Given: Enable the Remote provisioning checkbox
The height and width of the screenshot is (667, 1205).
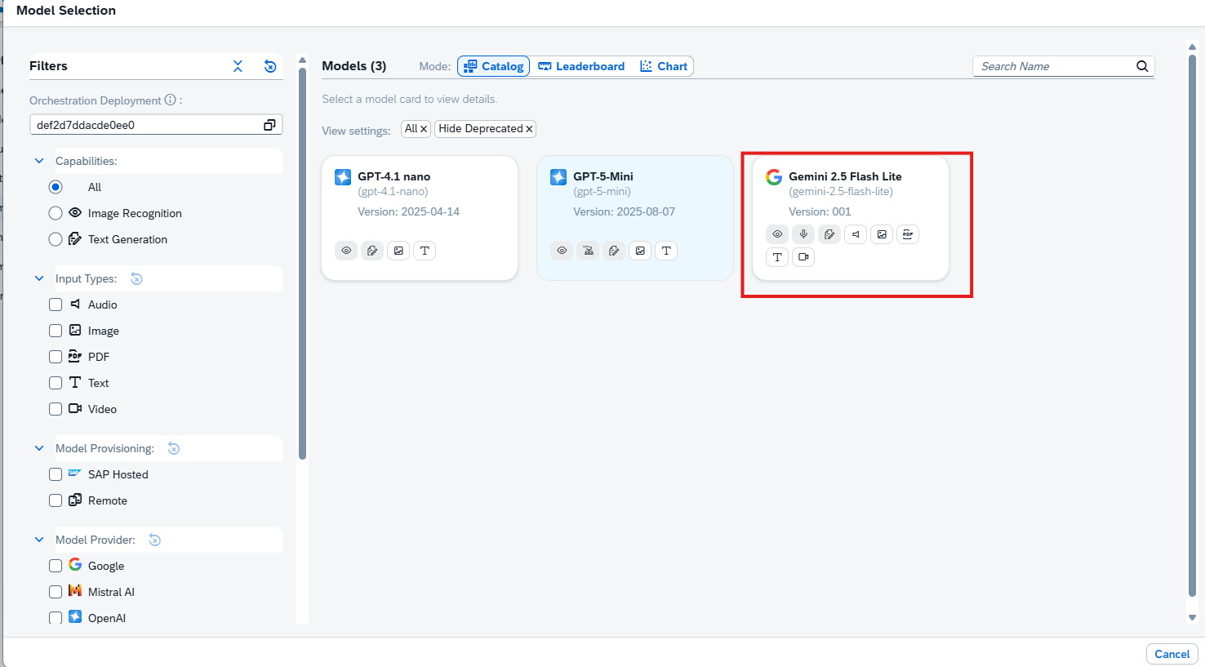Looking at the screenshot, I should pyautogui.click(x=56, y=500).
